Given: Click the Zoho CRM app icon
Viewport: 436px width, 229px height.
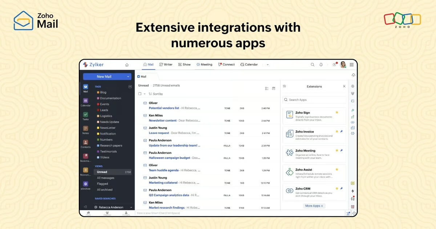Looking at the screenshot, I should point(290,191).
